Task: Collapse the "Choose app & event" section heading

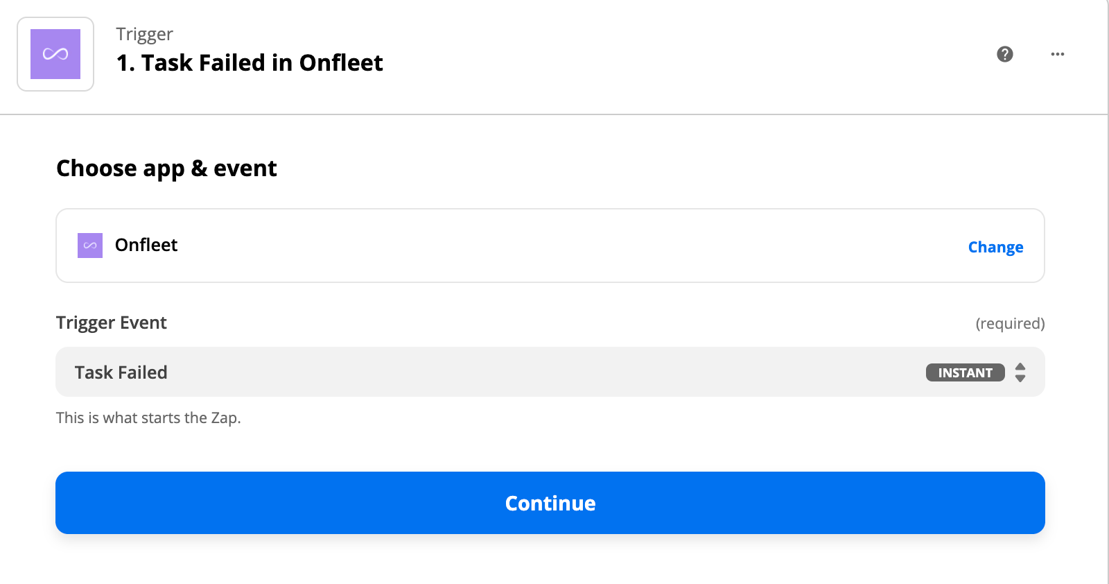Action: 166,169
